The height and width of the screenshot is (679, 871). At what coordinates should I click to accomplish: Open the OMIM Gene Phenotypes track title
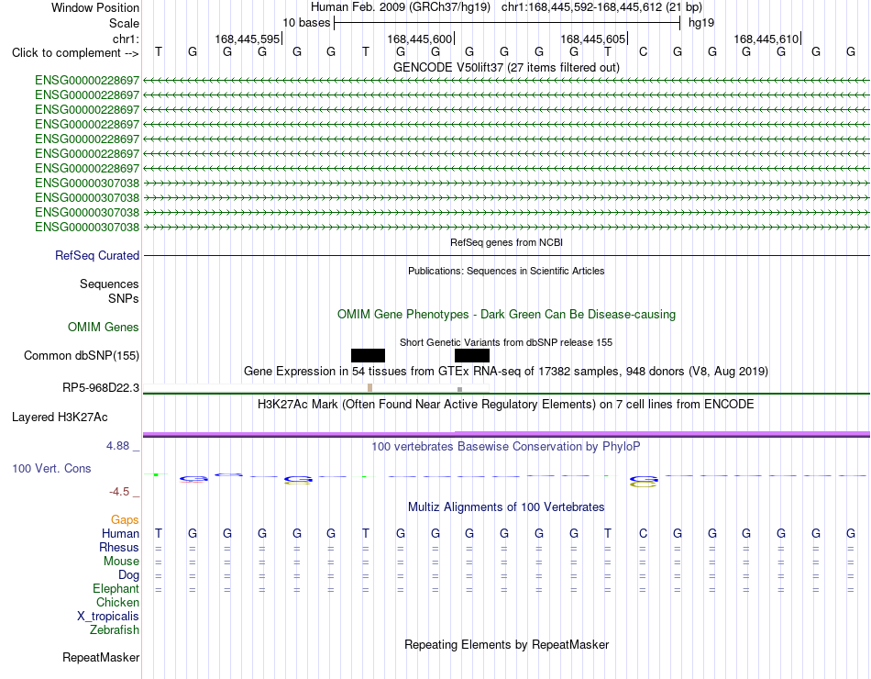coord(506,314)
